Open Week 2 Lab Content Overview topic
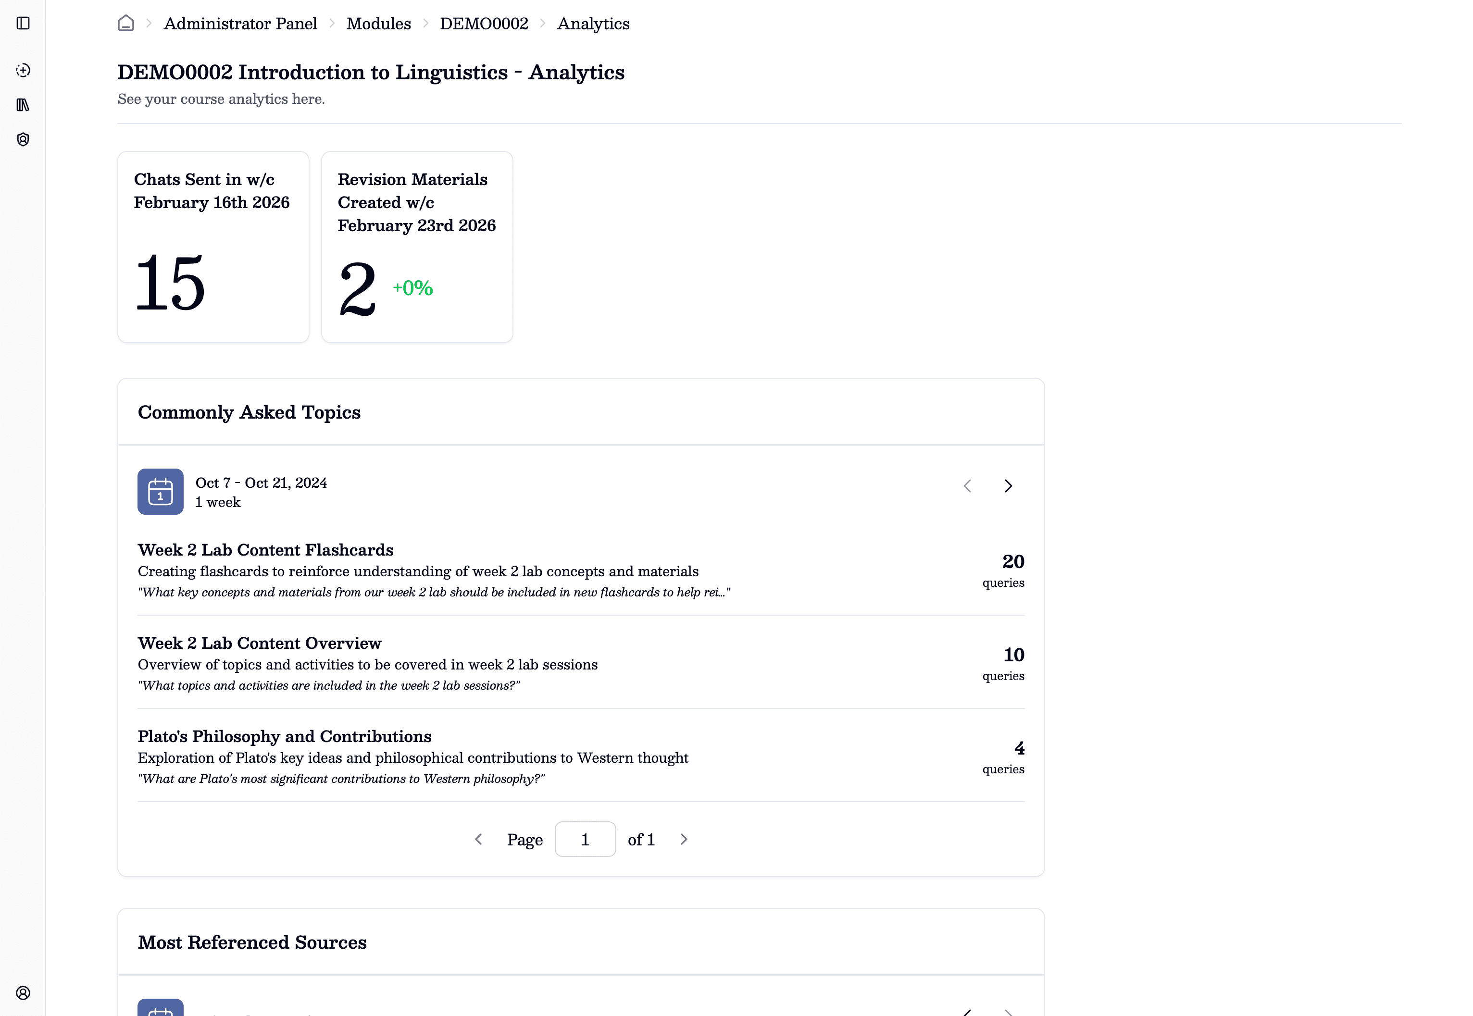This screenshot has width=1473, height=1016. pyautogui.click(x=259, y=643)
